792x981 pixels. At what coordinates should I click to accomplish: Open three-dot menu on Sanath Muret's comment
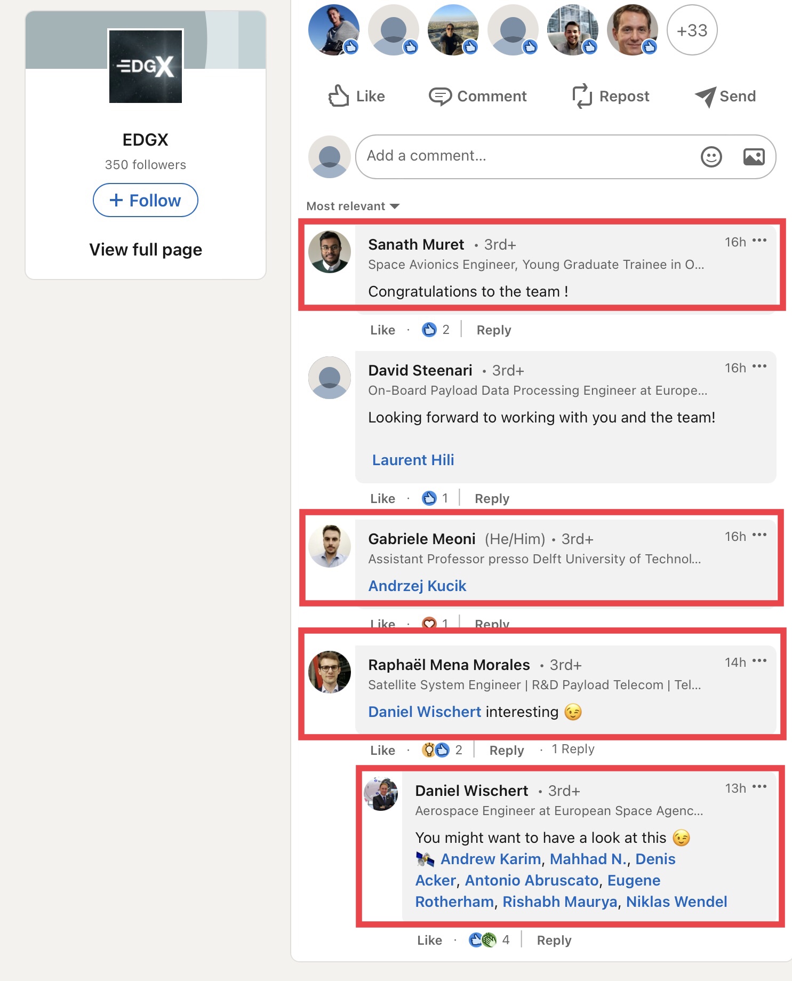click(x=759, y=241)
